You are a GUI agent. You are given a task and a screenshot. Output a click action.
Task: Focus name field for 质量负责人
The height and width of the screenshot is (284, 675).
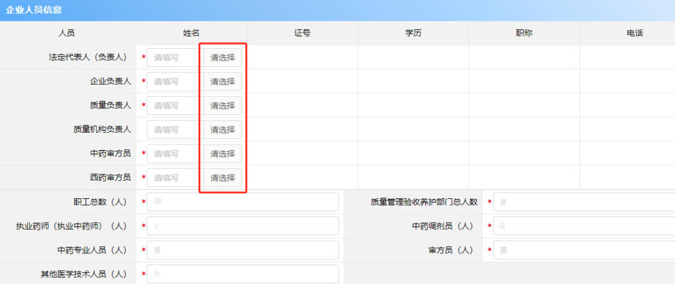(x=175, y=106)
